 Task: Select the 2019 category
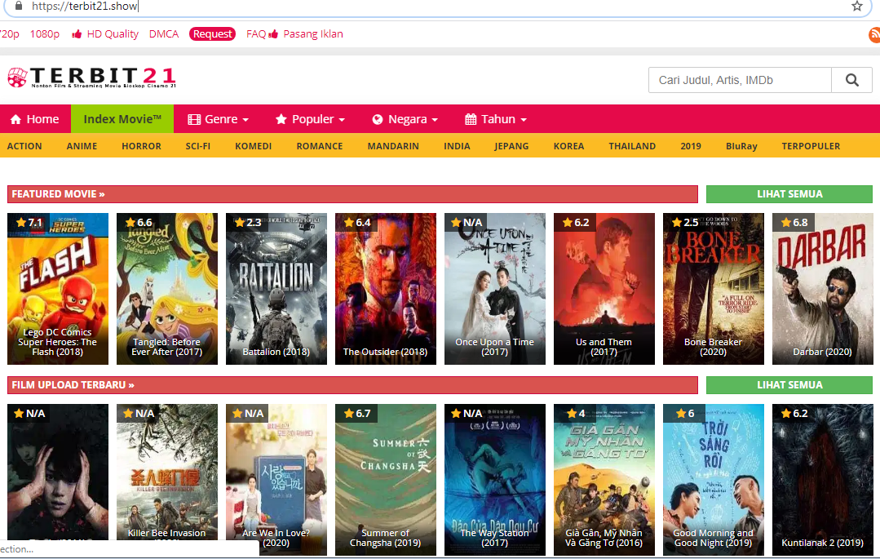point(691,146)
